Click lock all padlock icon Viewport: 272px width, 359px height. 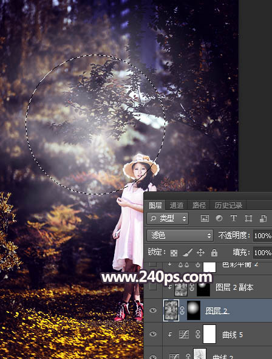(214, 253)
